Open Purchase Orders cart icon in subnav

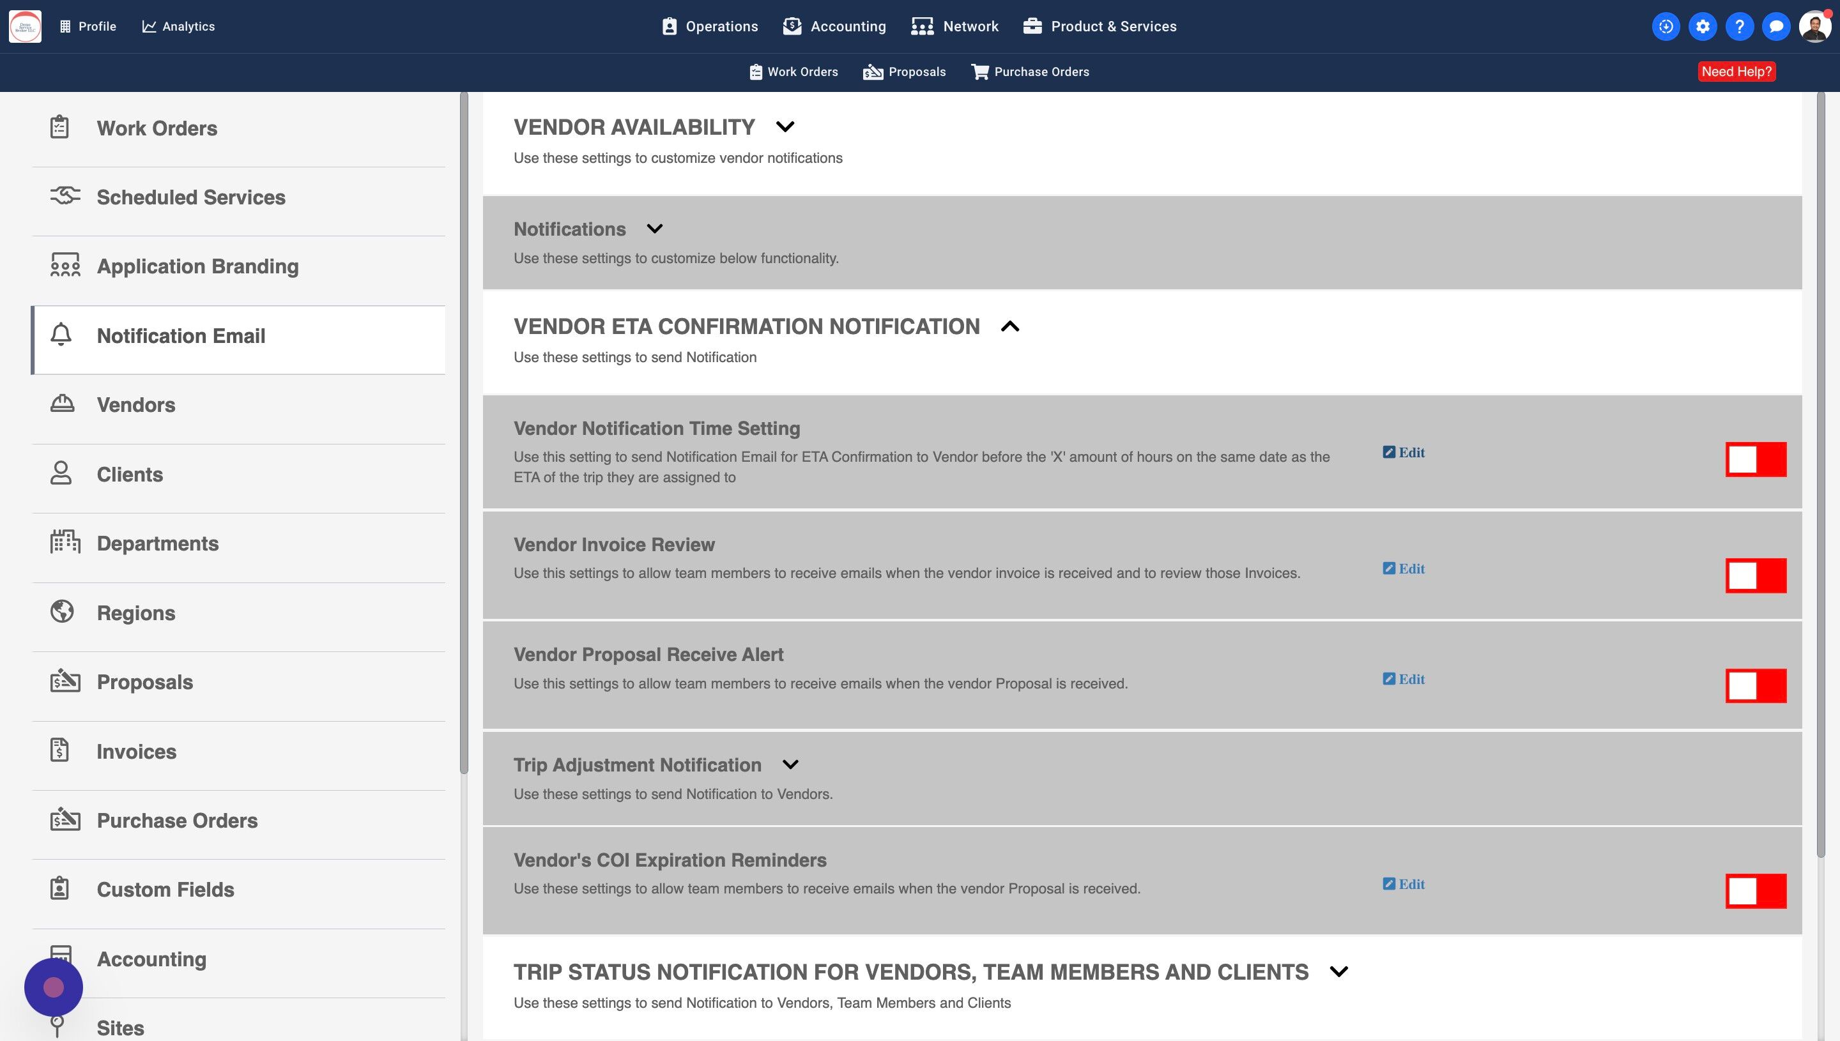979,72
